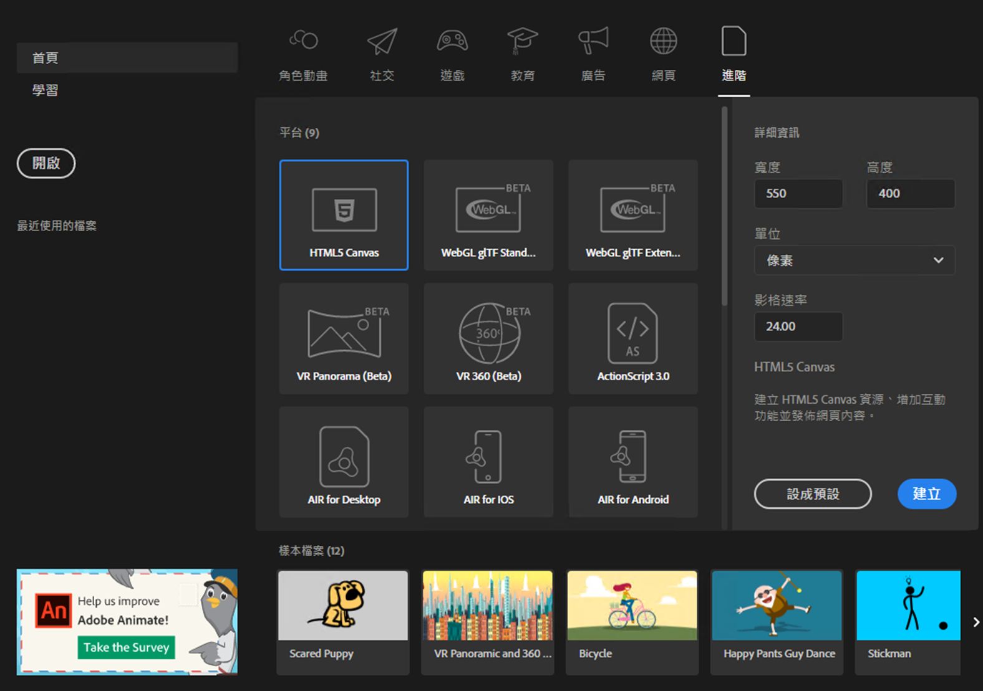The image size is (983, 691).
Task: Pick the 遊戲 gamepad icon
Action: [452, 41]
